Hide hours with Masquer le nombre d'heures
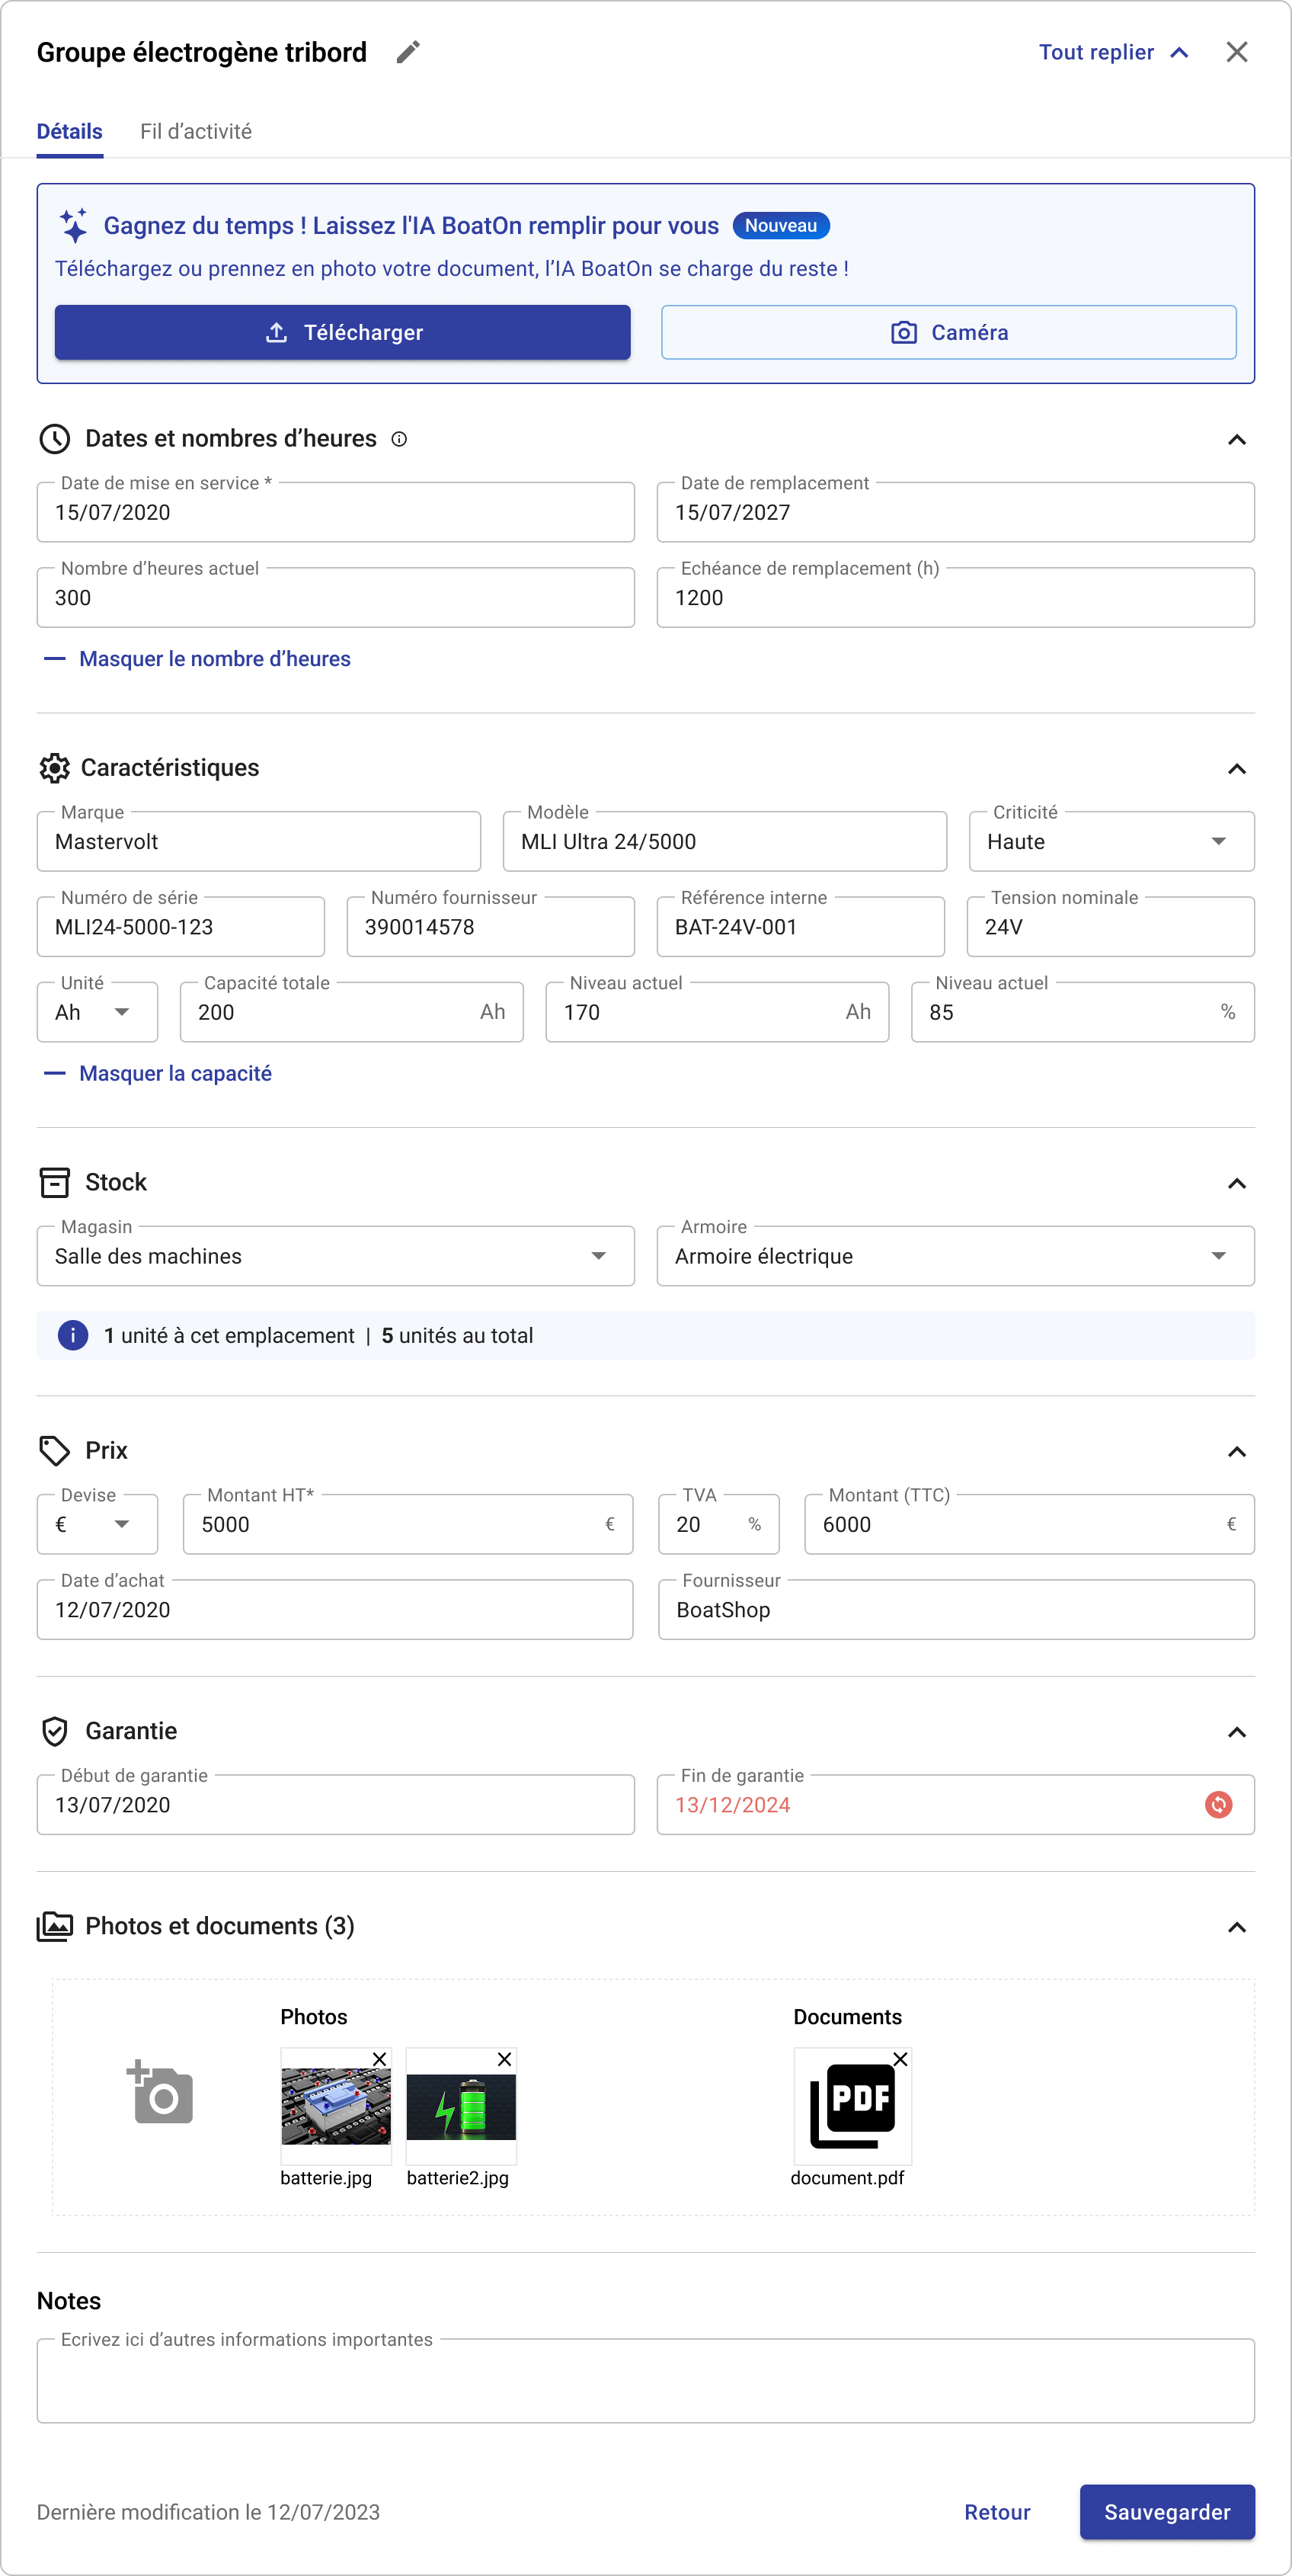Viewport: 1292px width, 2576px height. click(214, 659)
